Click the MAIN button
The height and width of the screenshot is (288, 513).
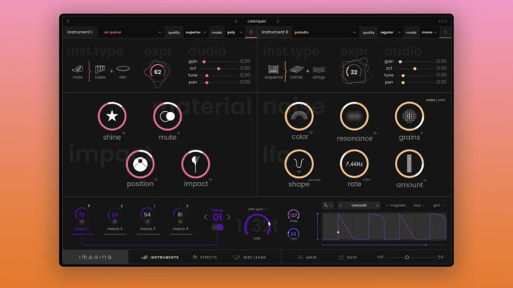307,257
